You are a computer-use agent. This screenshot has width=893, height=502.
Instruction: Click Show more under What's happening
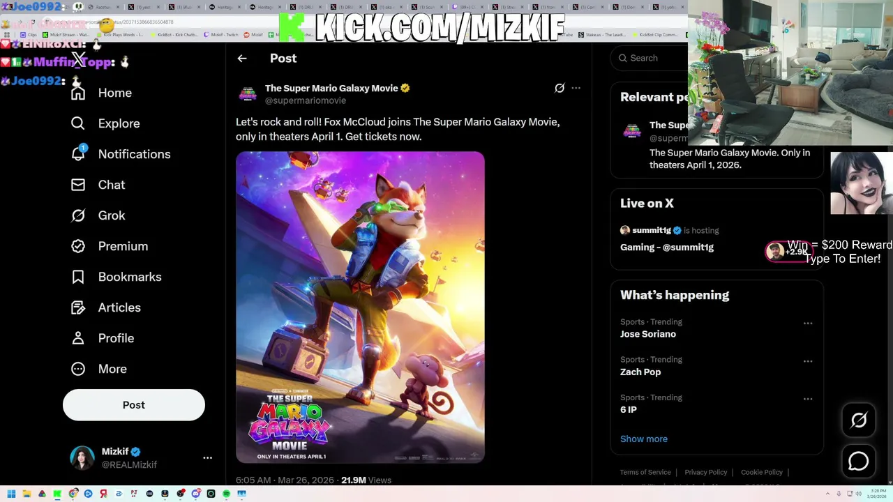click(x=644, y=439)
